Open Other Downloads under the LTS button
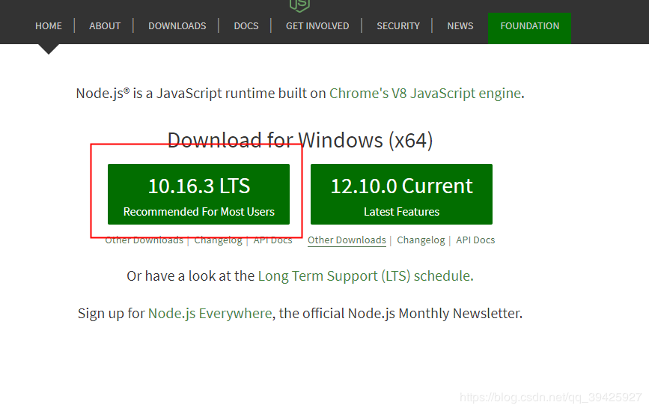Viewport: 649px width, 411px height. tap(144, 240)
